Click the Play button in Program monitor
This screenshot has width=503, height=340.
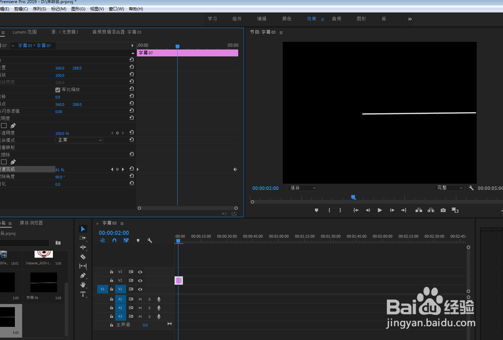coord(380,210)
